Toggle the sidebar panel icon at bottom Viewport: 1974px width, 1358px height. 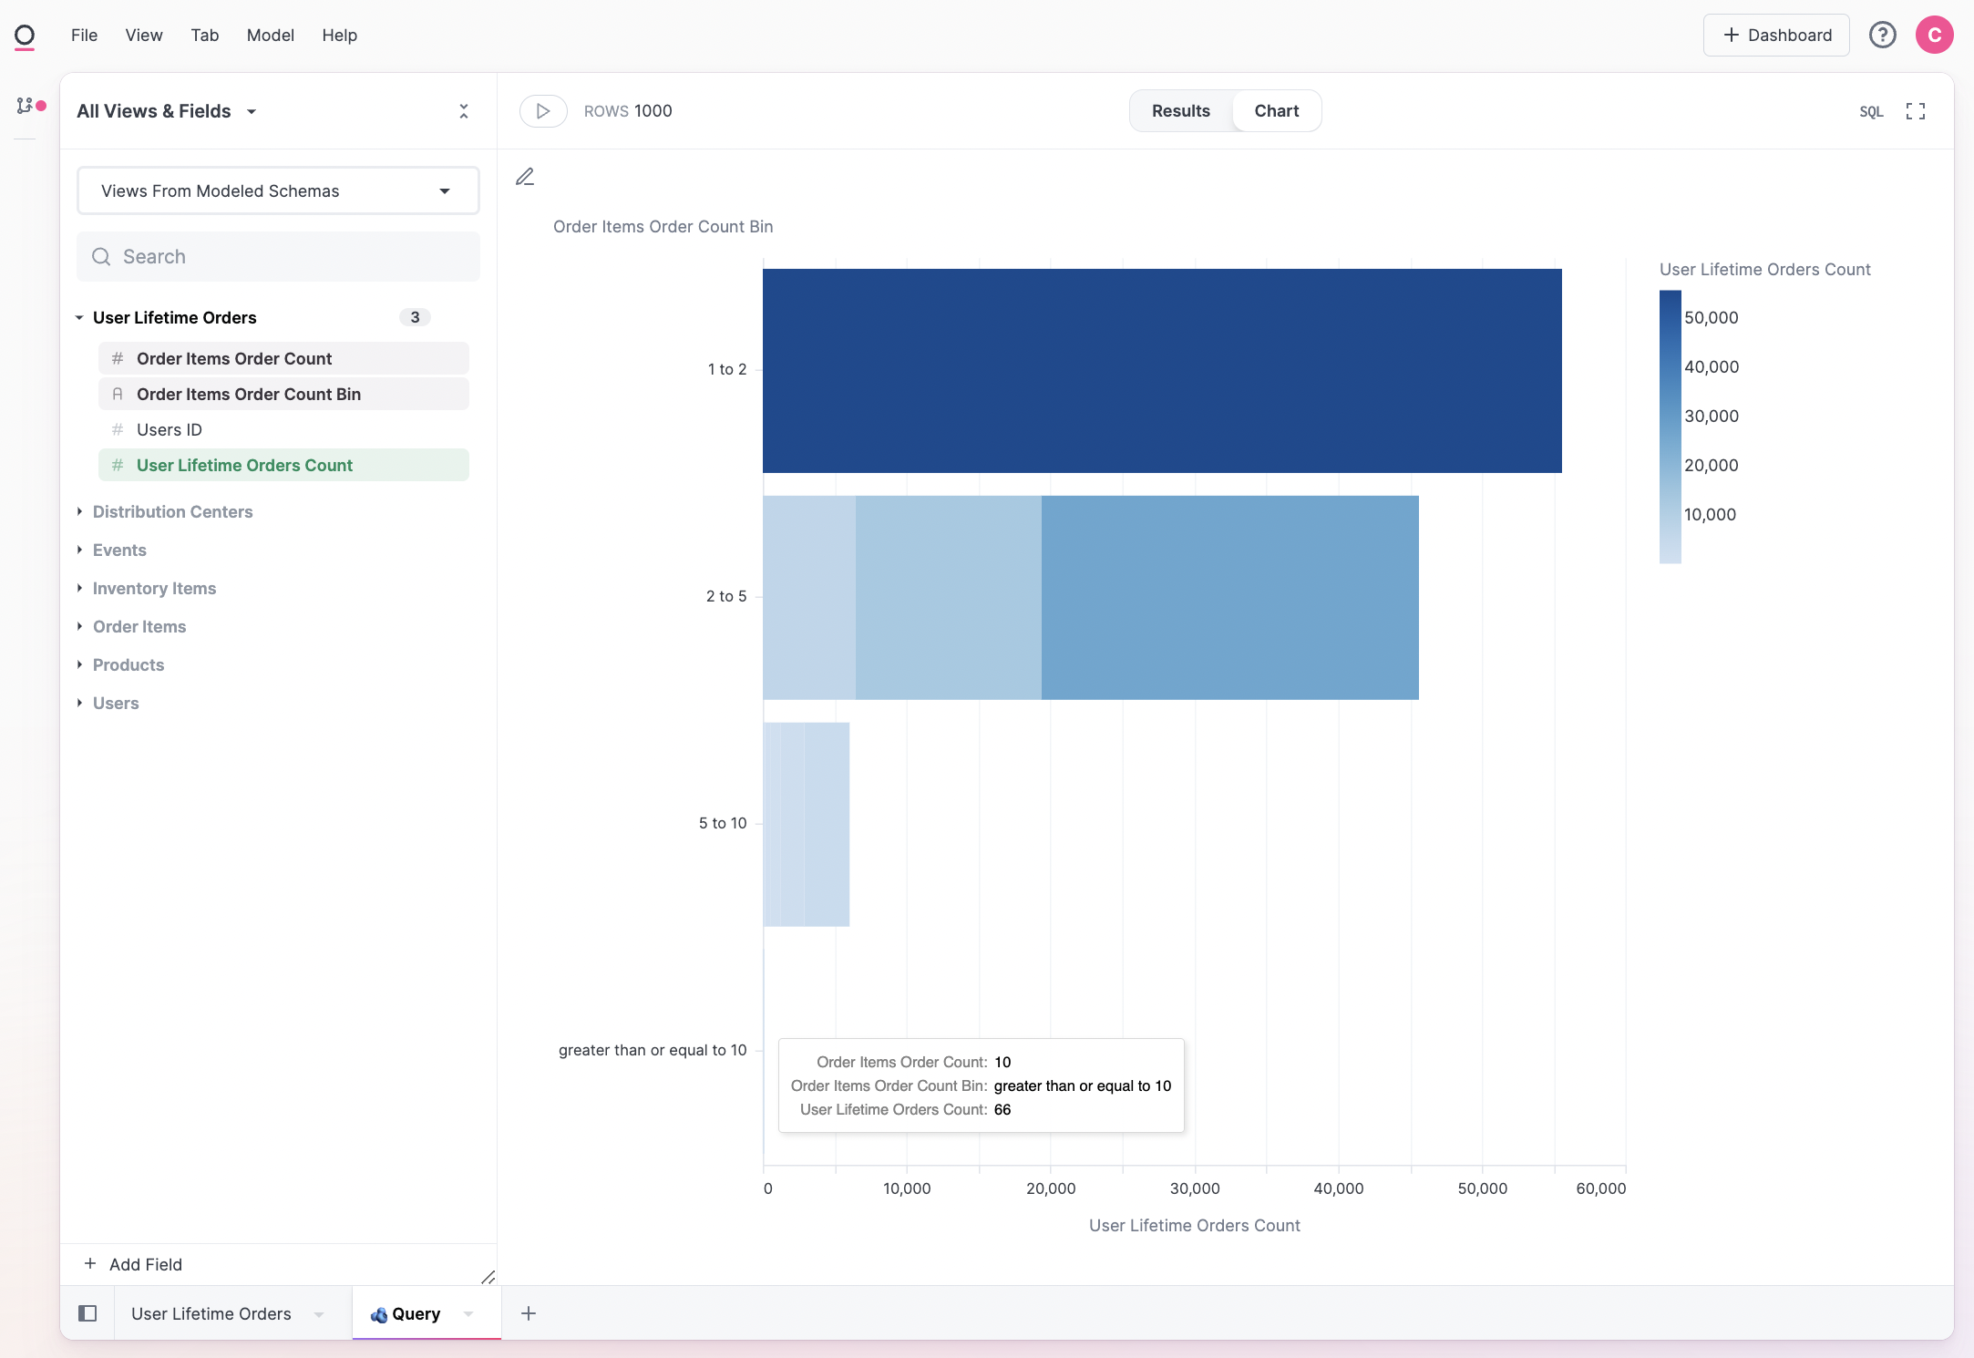(87, 1313)
